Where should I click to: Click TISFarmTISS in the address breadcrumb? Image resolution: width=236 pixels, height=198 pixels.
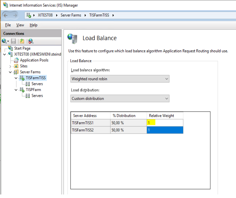[x=99, y=15]
